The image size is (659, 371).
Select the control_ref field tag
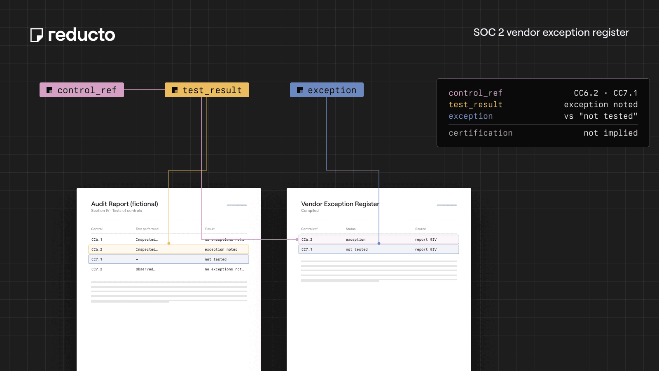tap(82, 90)
